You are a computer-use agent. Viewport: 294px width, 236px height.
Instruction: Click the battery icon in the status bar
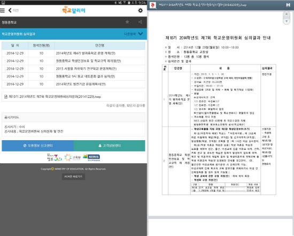click(129, 3)
